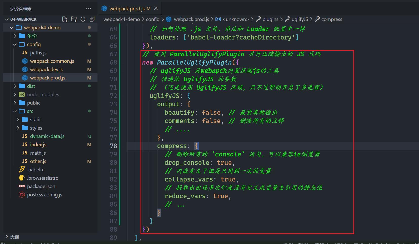Viewport: 419px width, 244px height.
Task: Click webpack.prod.js in the breadcrumb
Action: click(x=191, y=19)
